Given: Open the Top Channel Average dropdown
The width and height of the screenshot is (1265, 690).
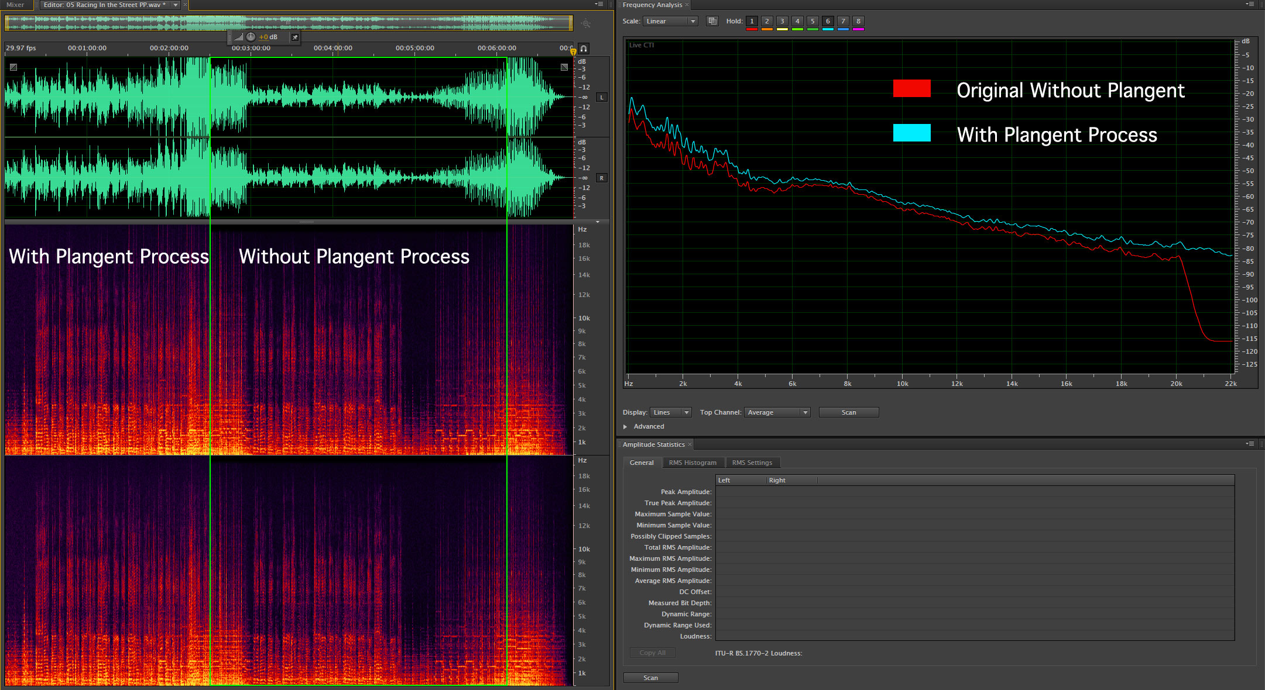Looking at the screenshot, I should pyautogui.click(x=777, y=412).
